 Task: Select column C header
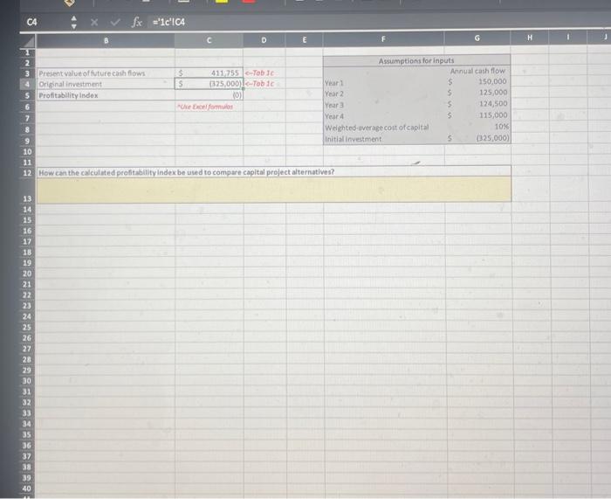pos(209,40)
